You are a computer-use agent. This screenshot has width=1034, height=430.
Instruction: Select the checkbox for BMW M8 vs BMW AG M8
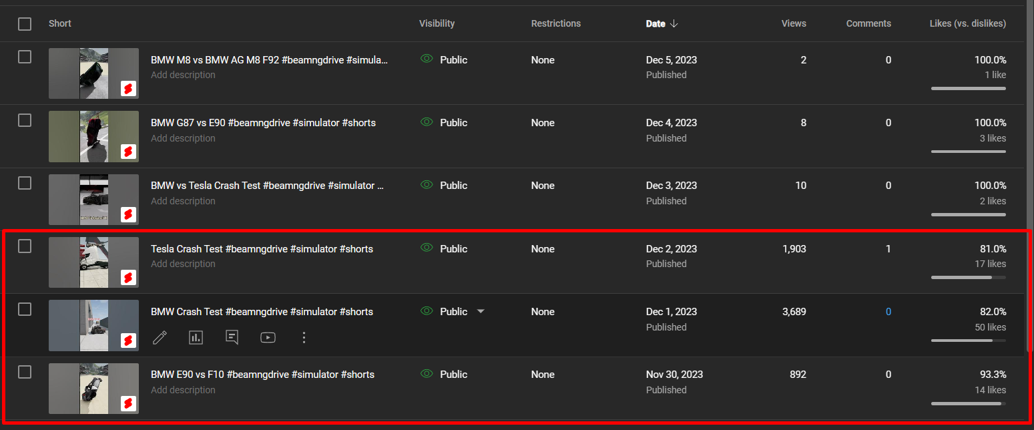(x=25, y=57)
